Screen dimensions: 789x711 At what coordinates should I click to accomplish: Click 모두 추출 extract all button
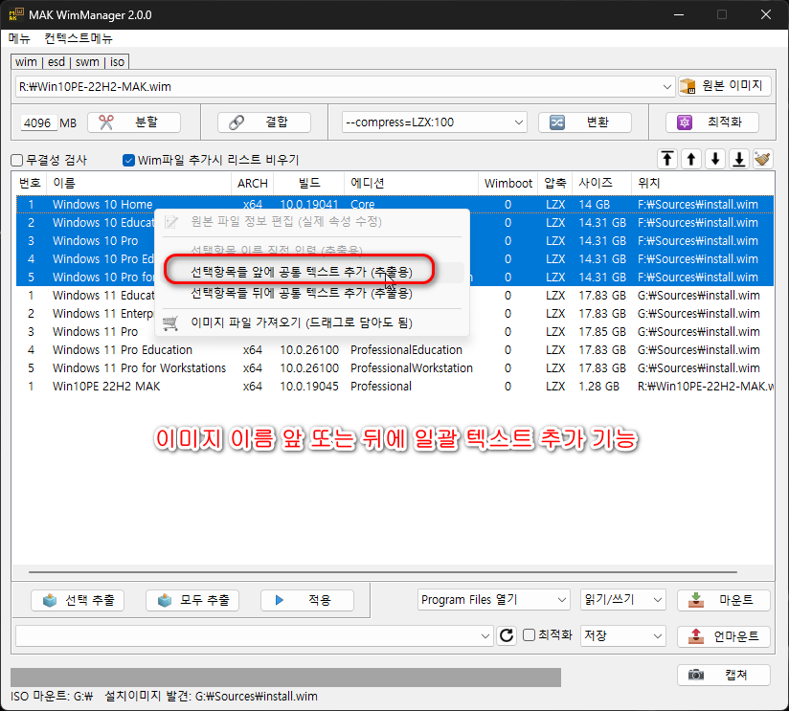192,600
